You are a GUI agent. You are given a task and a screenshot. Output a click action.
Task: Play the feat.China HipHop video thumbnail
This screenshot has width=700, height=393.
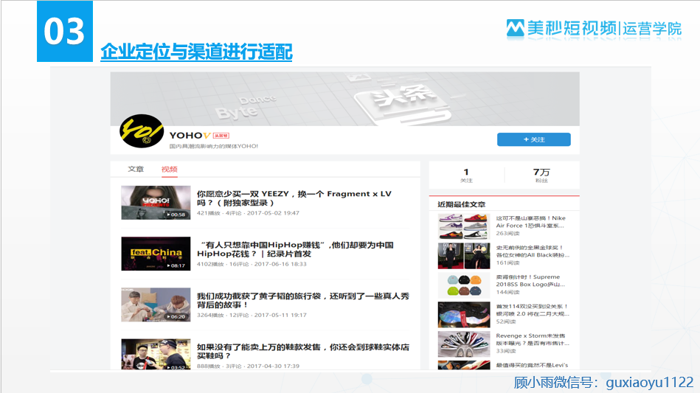[156, 254]
